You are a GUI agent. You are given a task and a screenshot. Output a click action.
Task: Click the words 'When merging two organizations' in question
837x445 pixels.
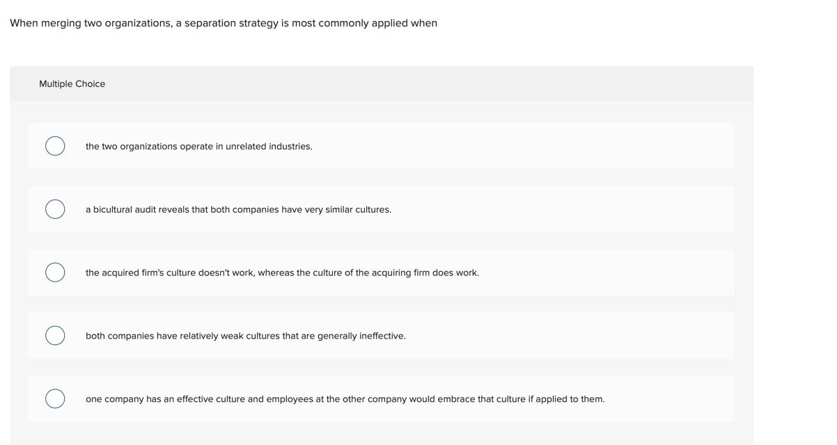(x=91, y=23)
